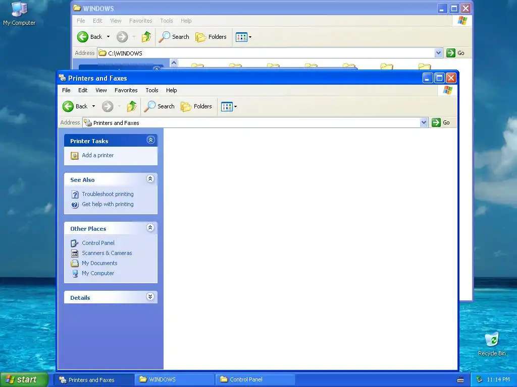Image resolution: width=517 pixels, height=387 pixels.
Task: Toggle Folders pane in WINDOWS window
Action: pyautogui.click(x=211, y=37)
